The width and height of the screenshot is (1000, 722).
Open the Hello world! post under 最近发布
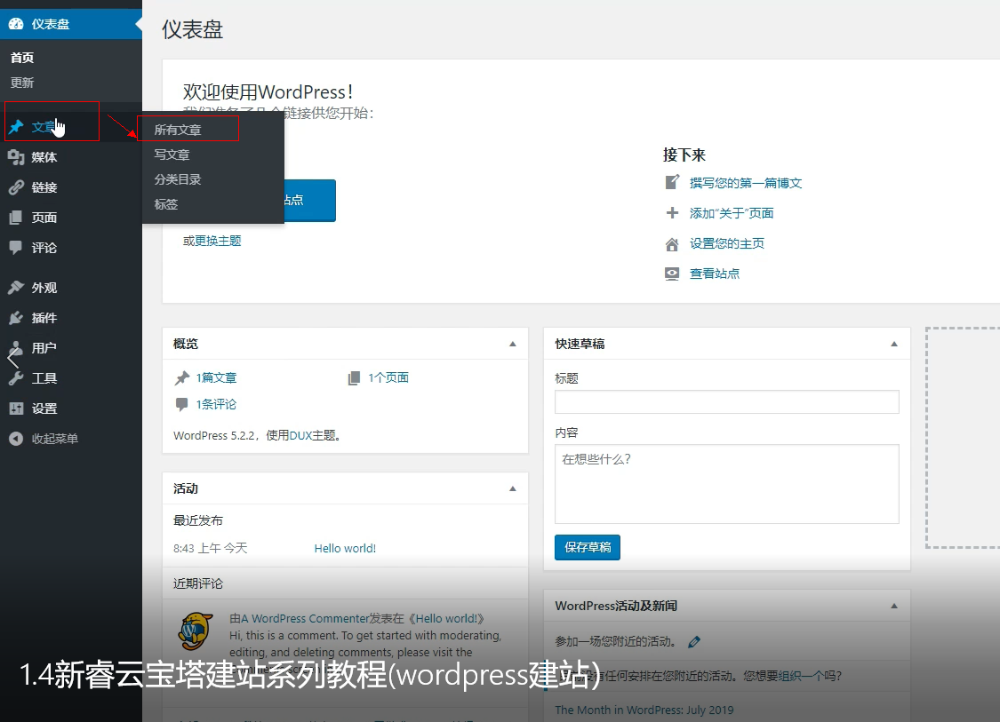(345, 548)
